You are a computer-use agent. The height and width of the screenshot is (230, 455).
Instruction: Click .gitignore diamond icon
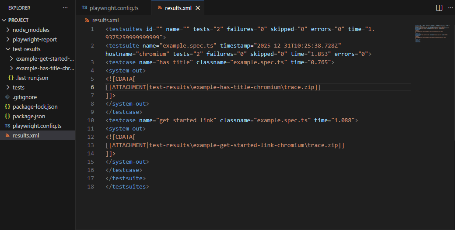coord(7,97)
